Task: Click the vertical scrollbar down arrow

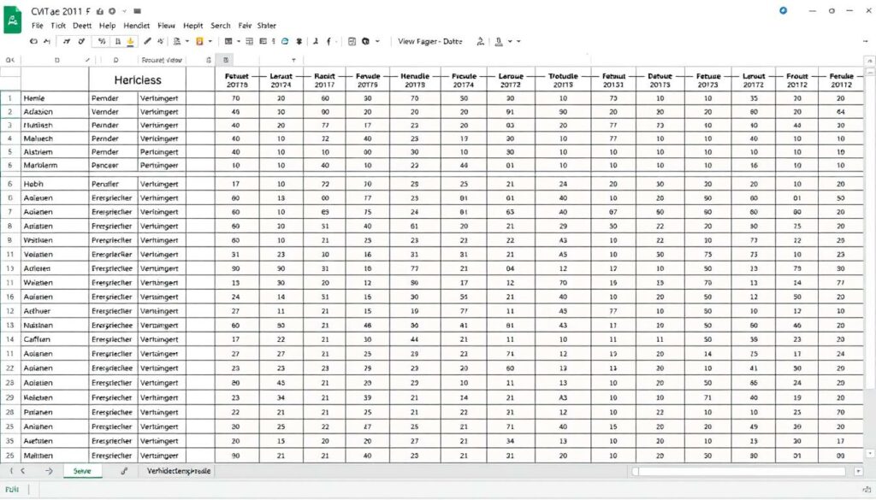Action: coord(869,454)
